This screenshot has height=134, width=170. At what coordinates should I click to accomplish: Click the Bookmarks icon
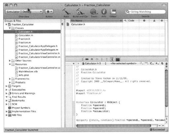click(x=10, y=100)
